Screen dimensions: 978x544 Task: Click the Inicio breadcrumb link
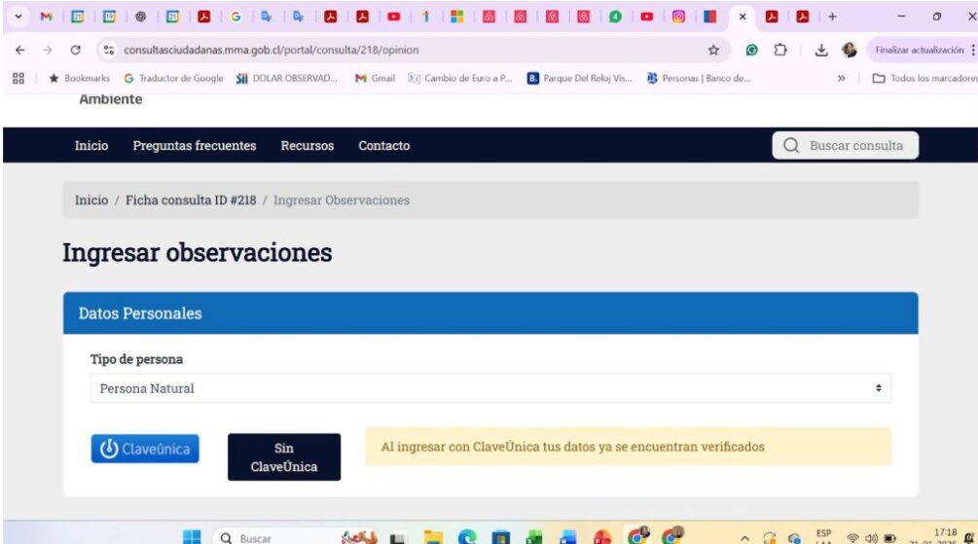[91, 200]
